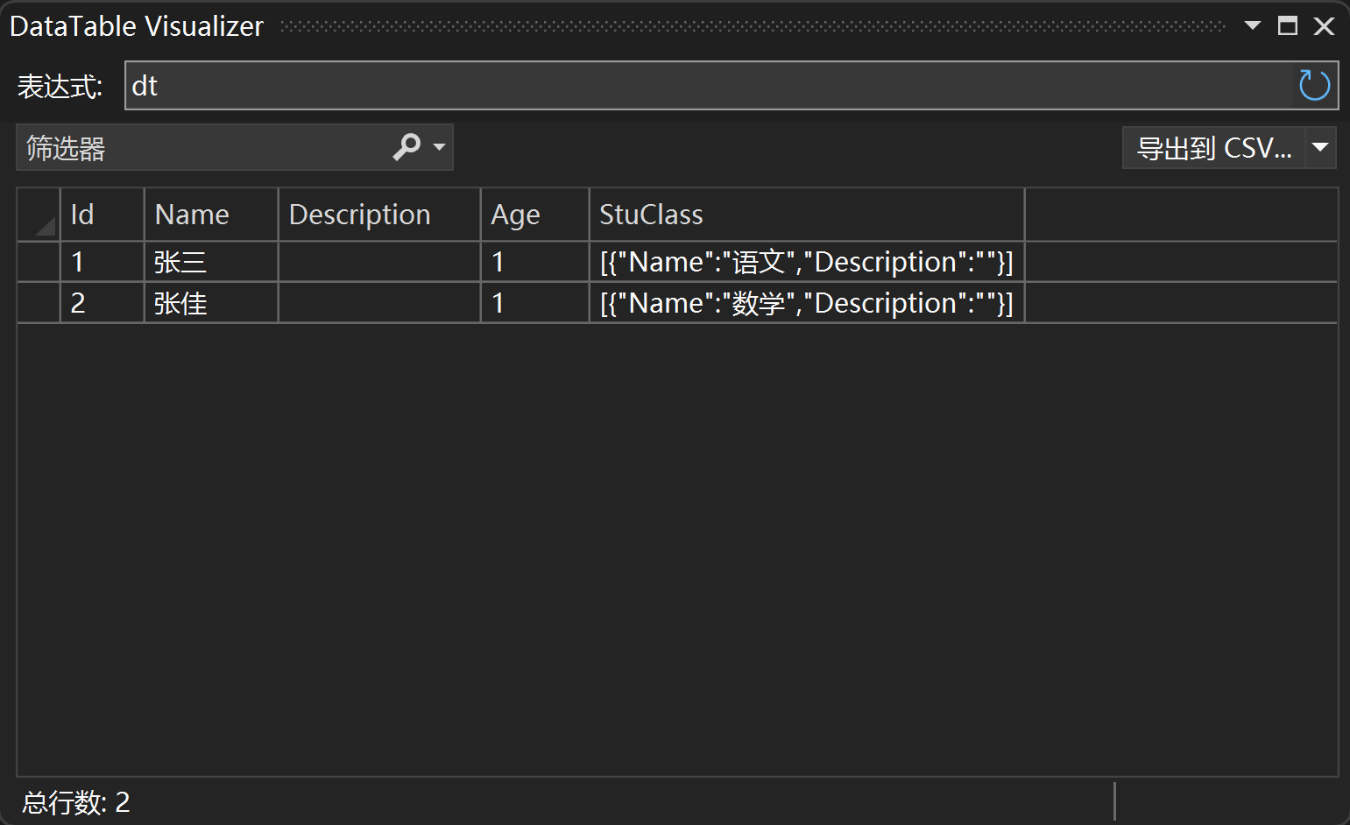This screenshot has height=825, width=1350.
Task: Sort by the Id column header
Action: (101, 215)
